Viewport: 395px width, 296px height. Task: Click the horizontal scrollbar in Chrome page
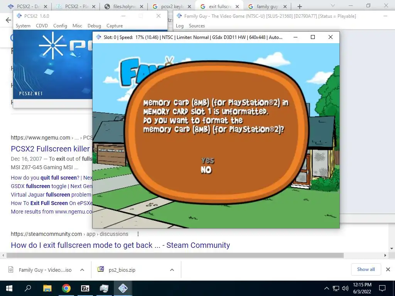point(175,256)
